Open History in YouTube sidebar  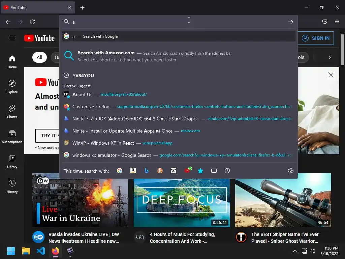pos(12,186)
